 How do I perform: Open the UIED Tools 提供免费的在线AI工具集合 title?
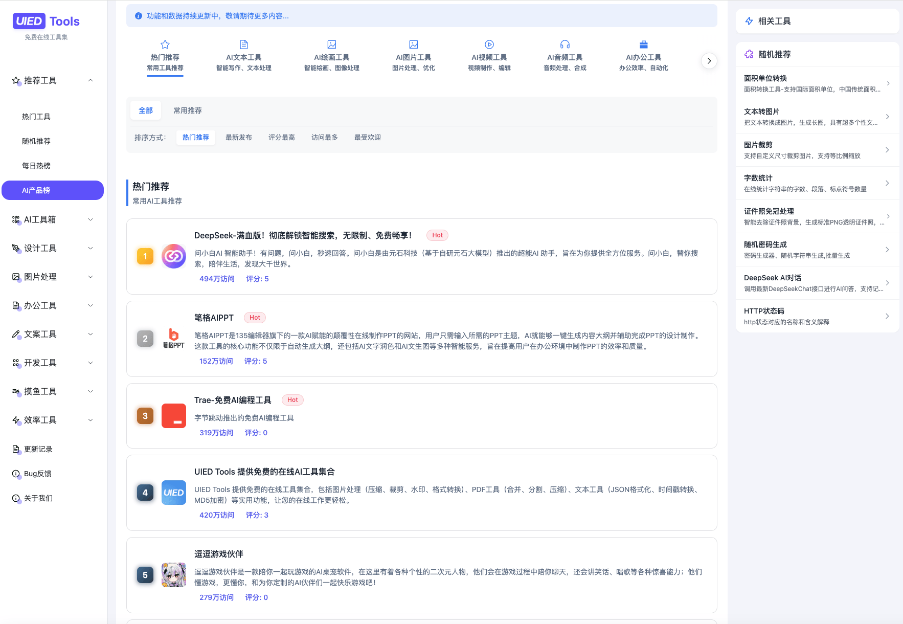click(264, 472)
